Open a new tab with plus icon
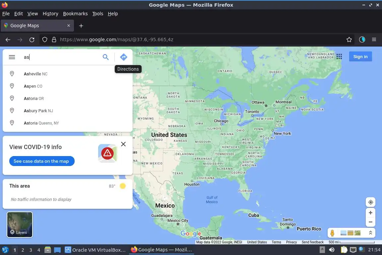Image resolution: width=382 pixels, height=255 pixels. point(81,26)
